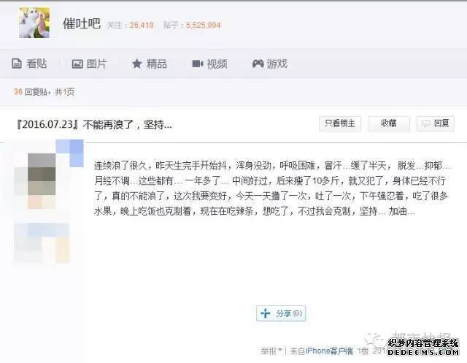Click the 视频 camera icon
Screen dimensions: 467x363
click(198, 64)
